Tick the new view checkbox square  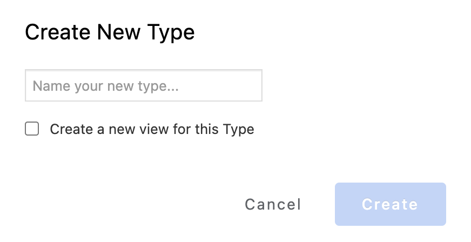[x=32, y=129]
